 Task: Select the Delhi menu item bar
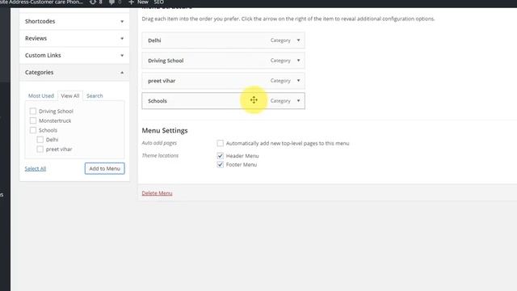click(x=223, y=40)
